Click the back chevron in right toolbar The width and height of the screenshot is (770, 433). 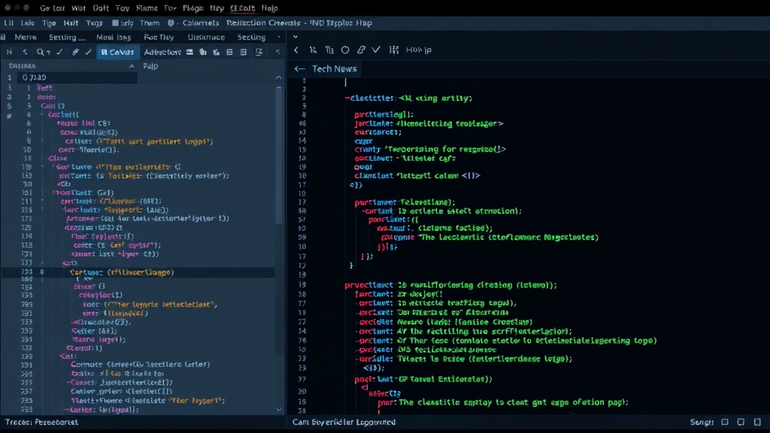[296, 50]
